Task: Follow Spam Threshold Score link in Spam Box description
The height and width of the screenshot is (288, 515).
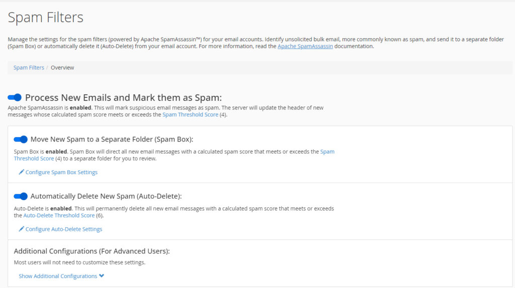Action: [327, 152]
